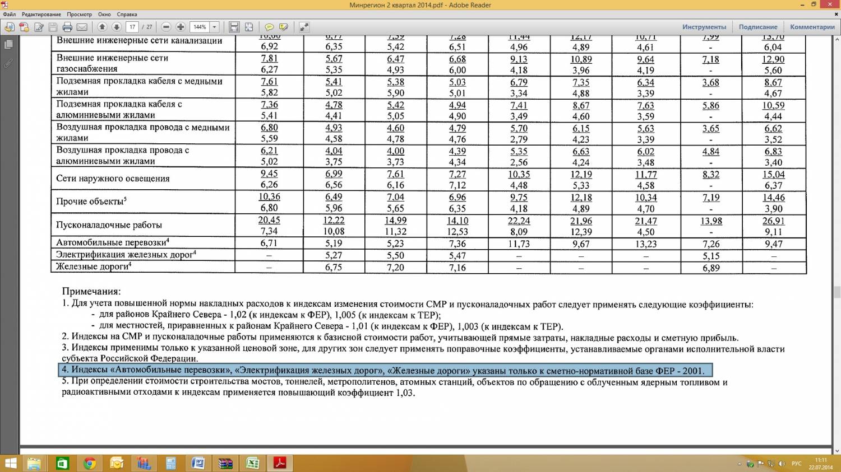841x472 pixels.
Task: Go to the next page with the down arrow
Action: tap(117, 27)
